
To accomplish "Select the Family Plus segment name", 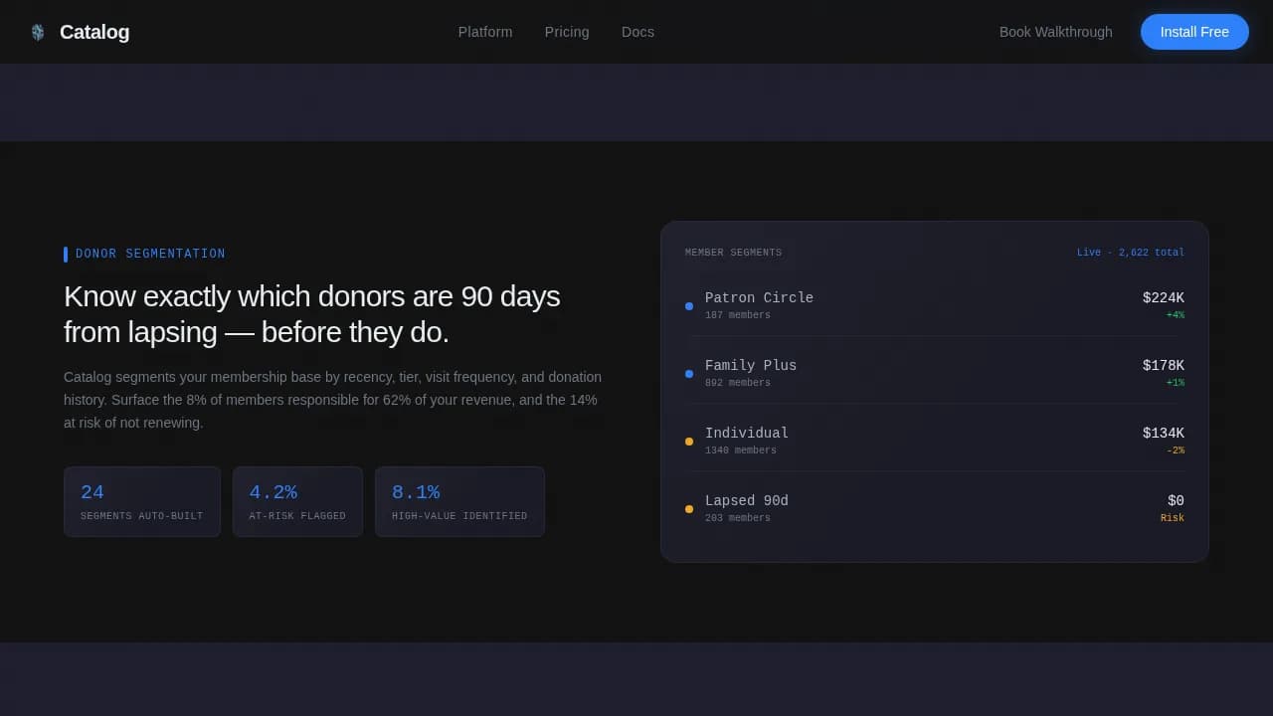I will 751,365.
